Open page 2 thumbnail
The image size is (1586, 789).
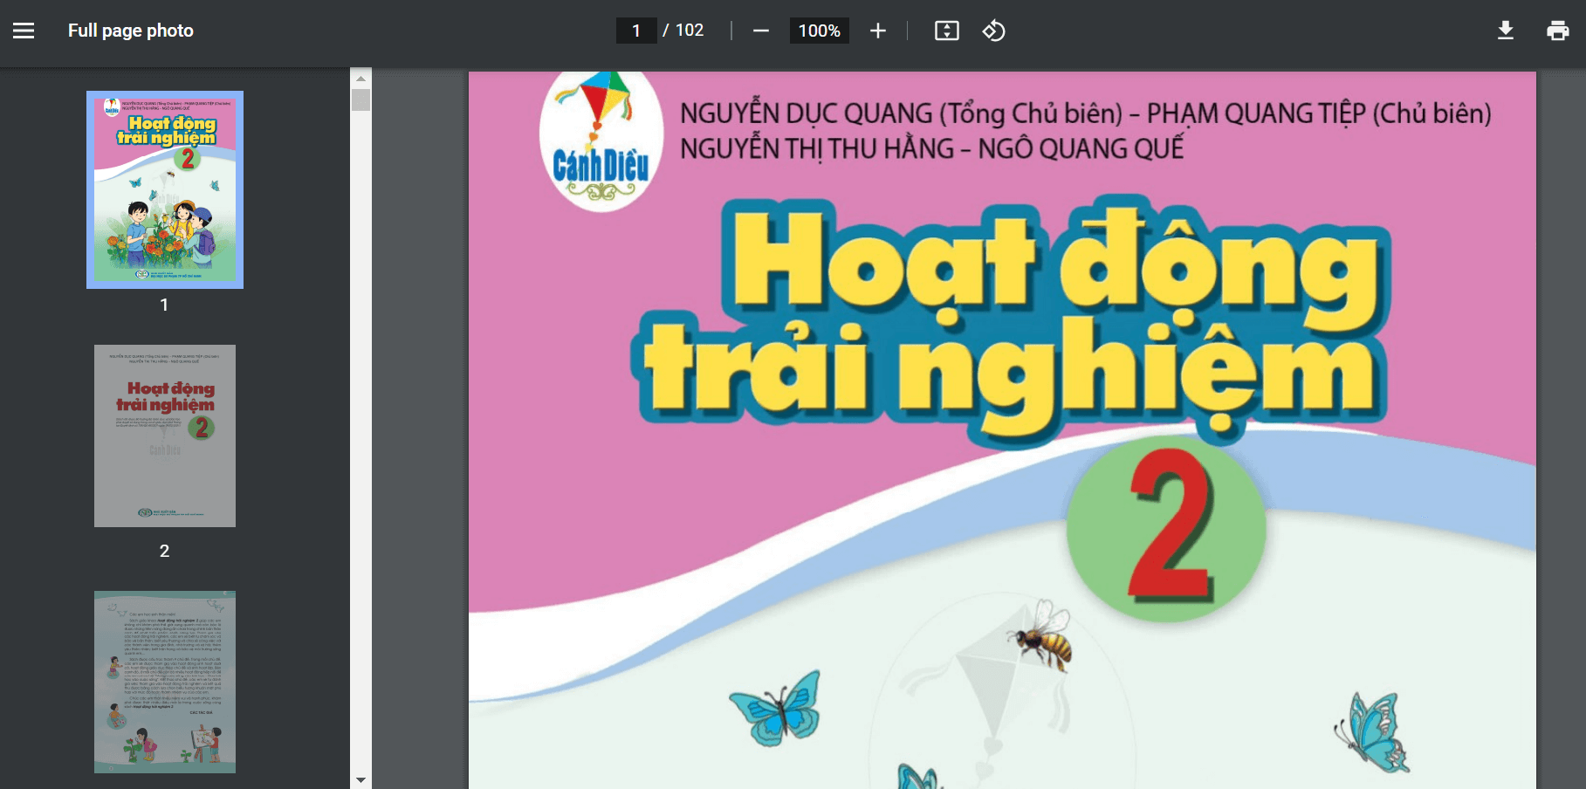pos(165,436)
